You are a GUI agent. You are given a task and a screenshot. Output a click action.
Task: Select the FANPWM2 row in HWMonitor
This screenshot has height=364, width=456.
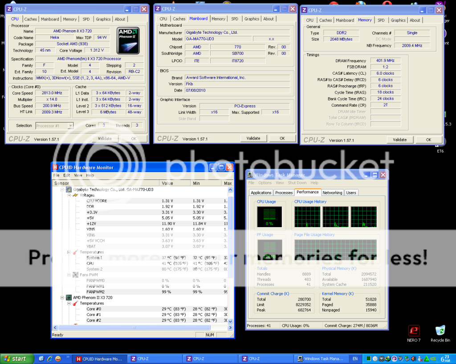click(140, 292)
